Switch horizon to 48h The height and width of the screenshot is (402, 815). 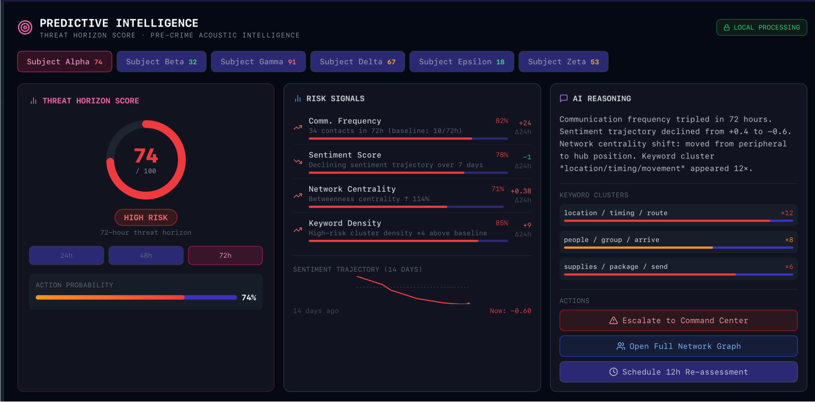[x=146, y=255]
